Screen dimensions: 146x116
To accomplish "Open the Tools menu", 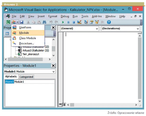I will tap(85, 16).
